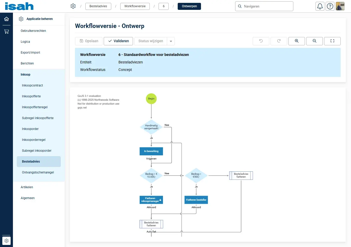Expand the Status wijzigen dropdown arrow

click(x=171, y=41)
